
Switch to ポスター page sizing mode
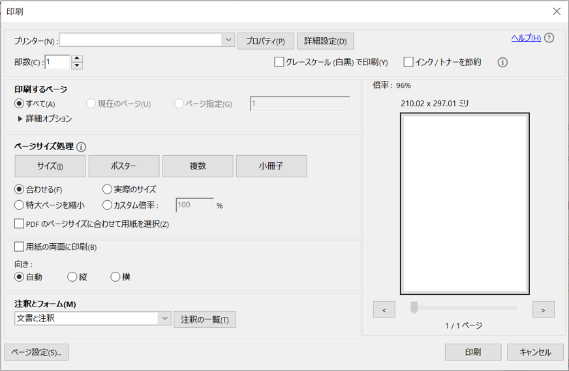tap(124, 166)
